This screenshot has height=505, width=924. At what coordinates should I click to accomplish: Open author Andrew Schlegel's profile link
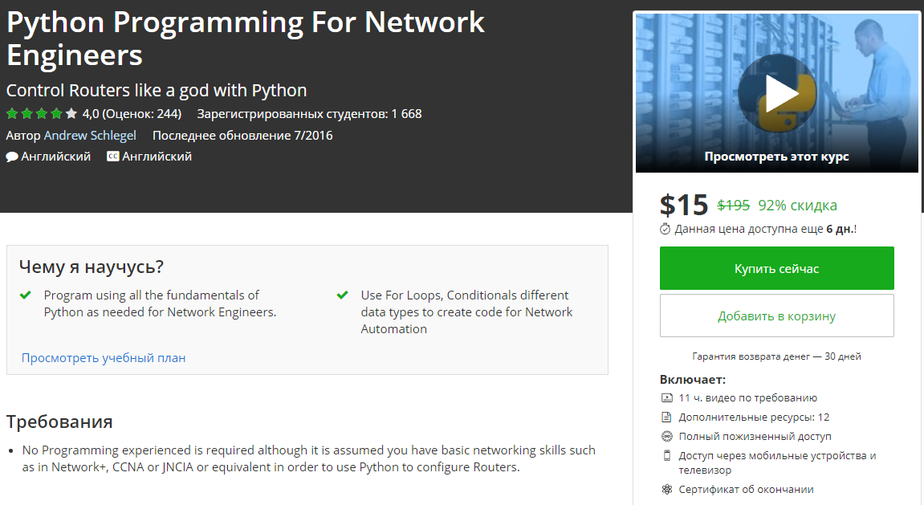point(90,136)
